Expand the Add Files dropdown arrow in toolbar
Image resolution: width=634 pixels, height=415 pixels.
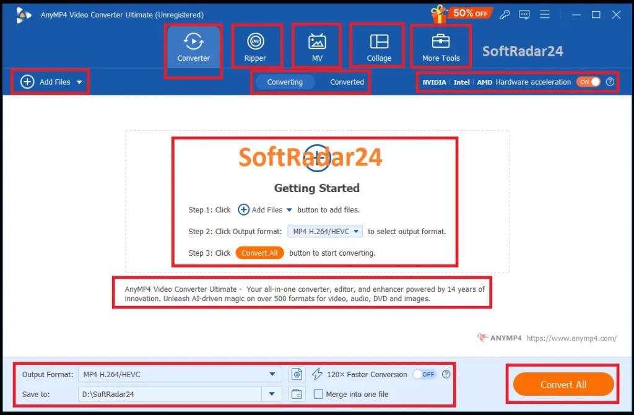[x=79, y=82]
